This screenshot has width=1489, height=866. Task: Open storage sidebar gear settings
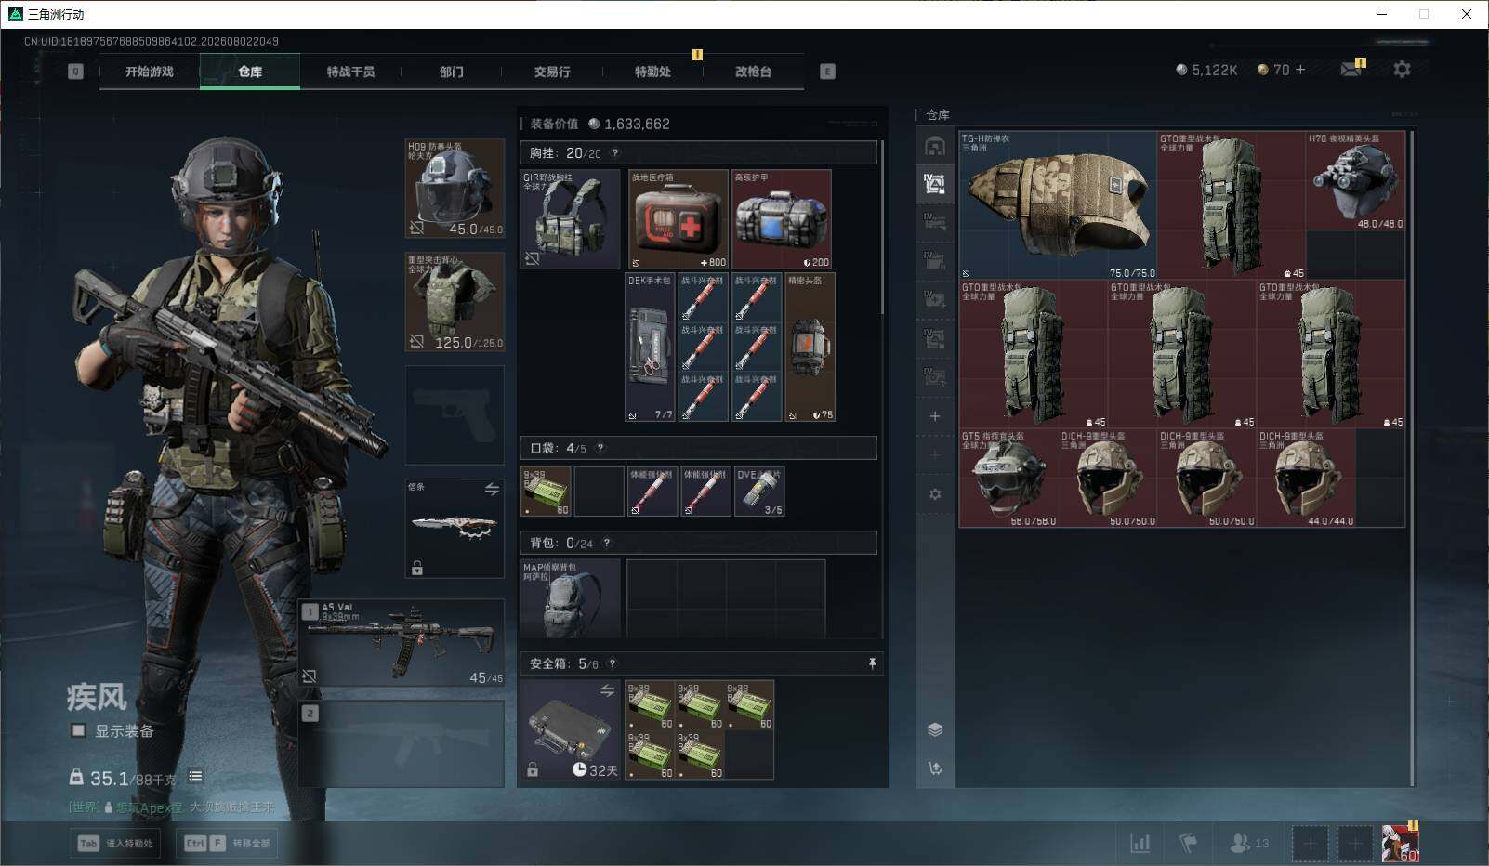935,494
